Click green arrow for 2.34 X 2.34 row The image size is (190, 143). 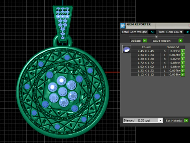click(183, 55)
